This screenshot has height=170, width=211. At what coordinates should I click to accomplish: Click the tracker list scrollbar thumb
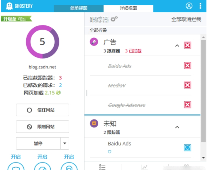click(x=203, y=91)
